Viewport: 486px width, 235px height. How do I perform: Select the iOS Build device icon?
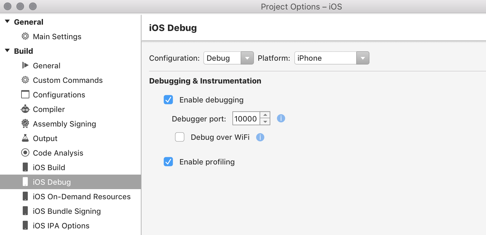point(26,167)
